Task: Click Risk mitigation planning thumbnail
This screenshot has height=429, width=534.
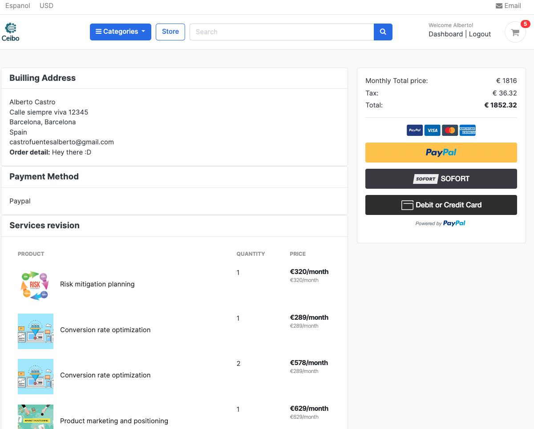Action: pos(36,286)
